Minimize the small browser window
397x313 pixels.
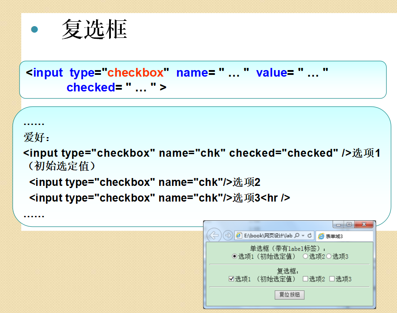pyautogui.click(x=338, y=225)
